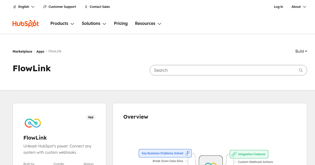Open Customer Support link

[62, 7]
